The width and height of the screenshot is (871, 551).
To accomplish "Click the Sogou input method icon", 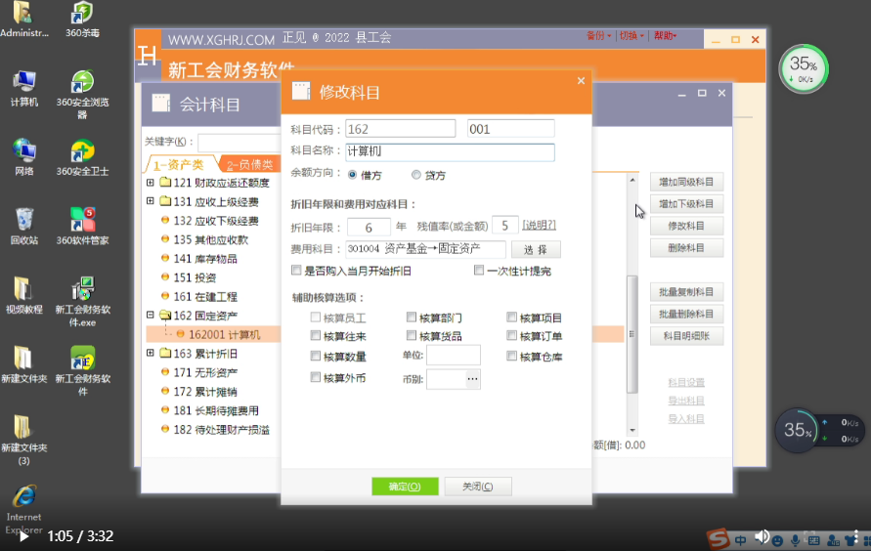I will pos(719,539).
